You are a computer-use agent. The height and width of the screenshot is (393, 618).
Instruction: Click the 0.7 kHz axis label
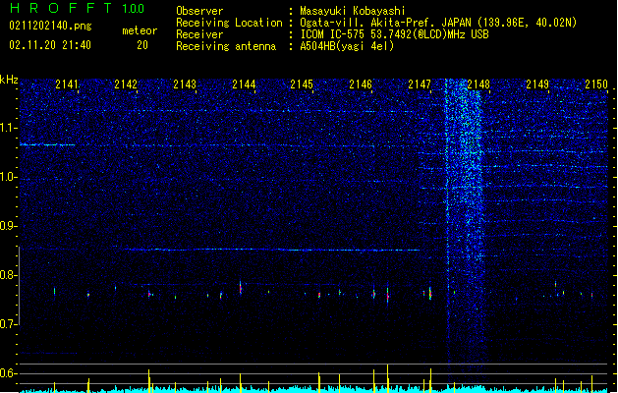coord(9,324)
